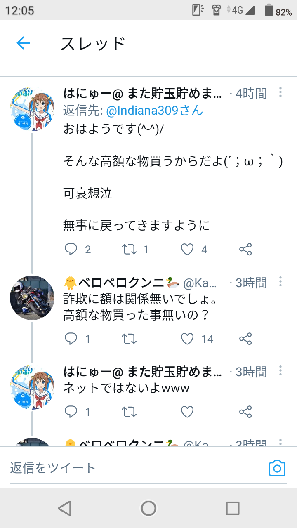Retweet the 詐欺に額は関係無い tweet
This screenshot has width=297, height=528.
click(x=129, y=339)
